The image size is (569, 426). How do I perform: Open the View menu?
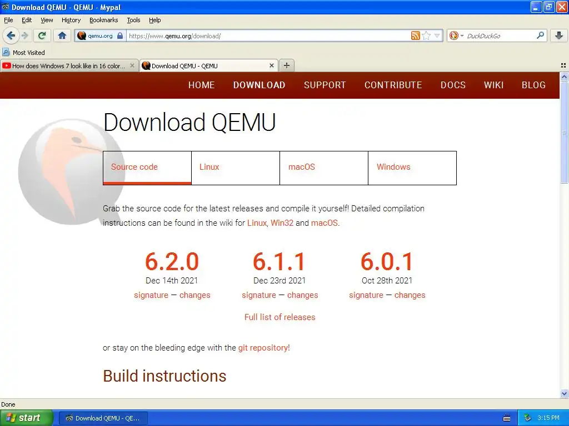(47, 20)
